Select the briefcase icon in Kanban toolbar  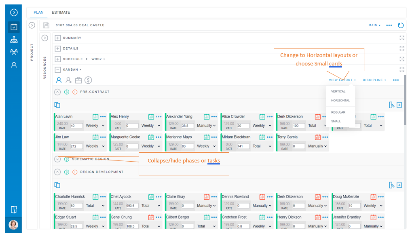[78, 80]
